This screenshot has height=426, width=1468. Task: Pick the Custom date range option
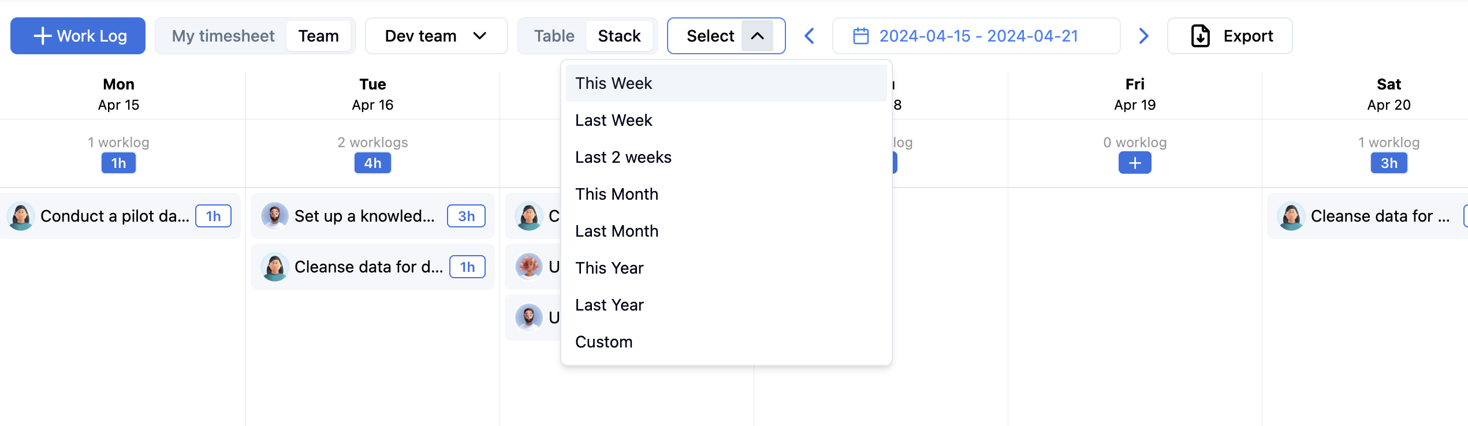coord(603,342)
